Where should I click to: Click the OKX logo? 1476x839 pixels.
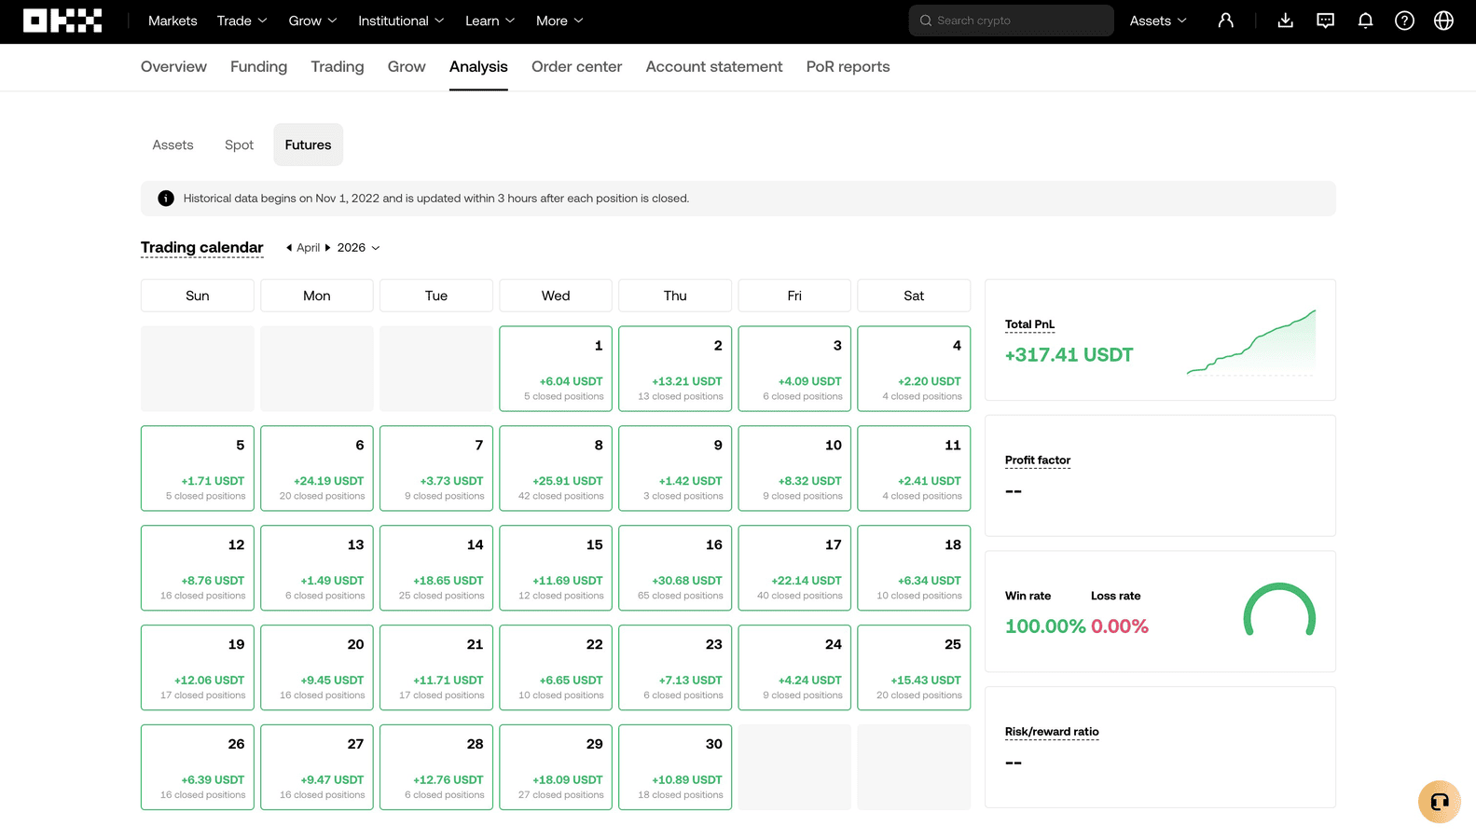62,21
